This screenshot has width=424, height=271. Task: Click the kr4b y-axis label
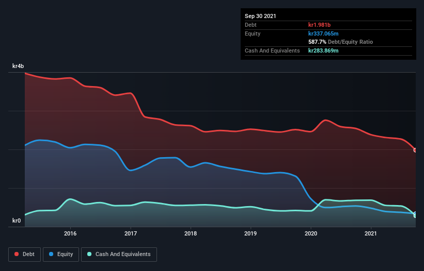(18, 66)
